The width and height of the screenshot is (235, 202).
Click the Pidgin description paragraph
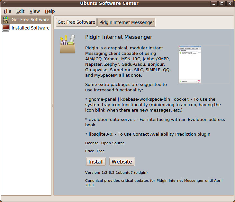pos(128,62)
